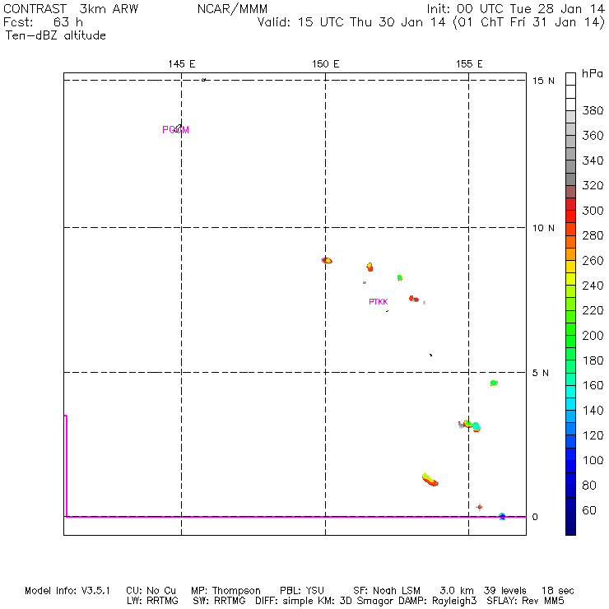Click the blue echo cell on the equator line
This screenshot has height=609, width=609.
[x=502, y=516]
